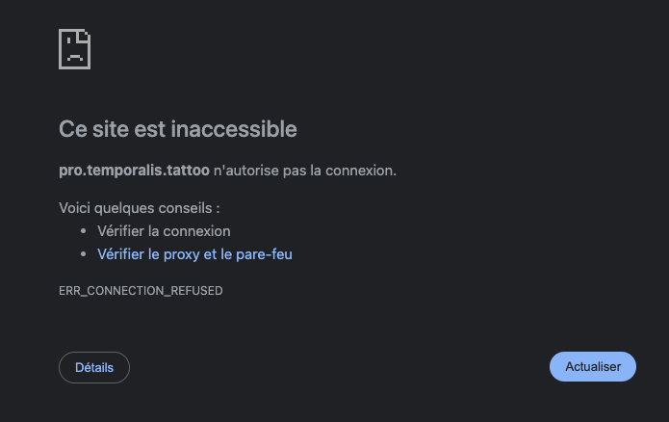The image size is (669, 422).
Task: Click "connexion" in the first suggestion bullet
Action: point(196,231)
